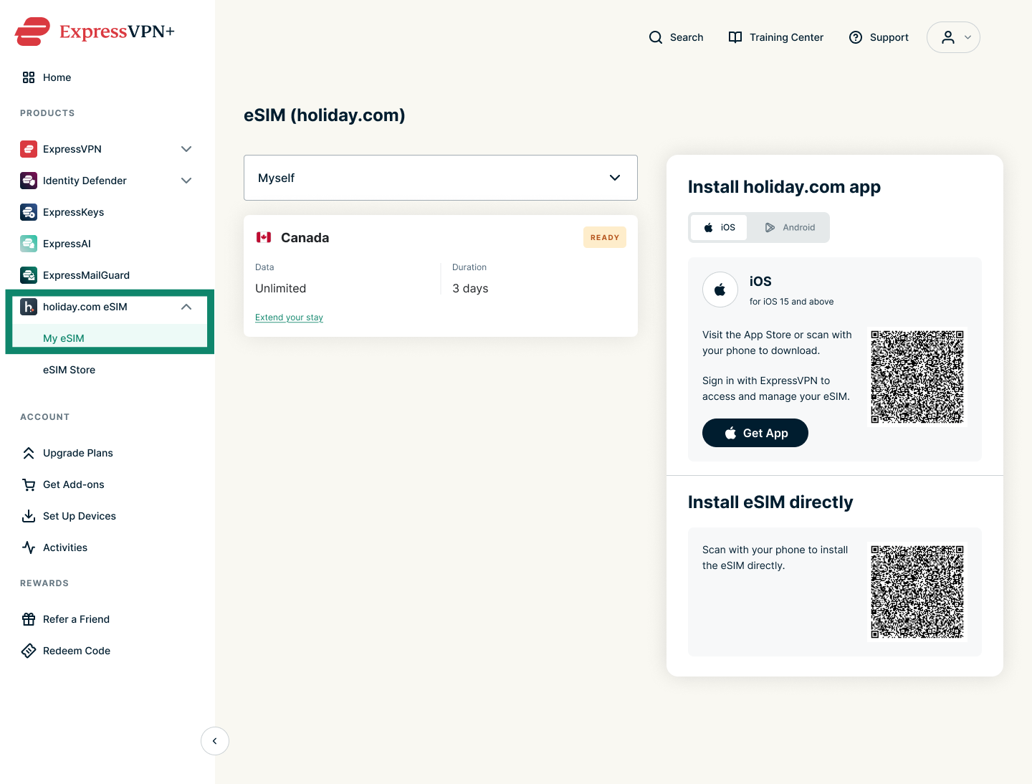The width and height of the screenshot is (1032, 784).
Task: Click the ExpressVPN product icon
Action: [29, 149]
